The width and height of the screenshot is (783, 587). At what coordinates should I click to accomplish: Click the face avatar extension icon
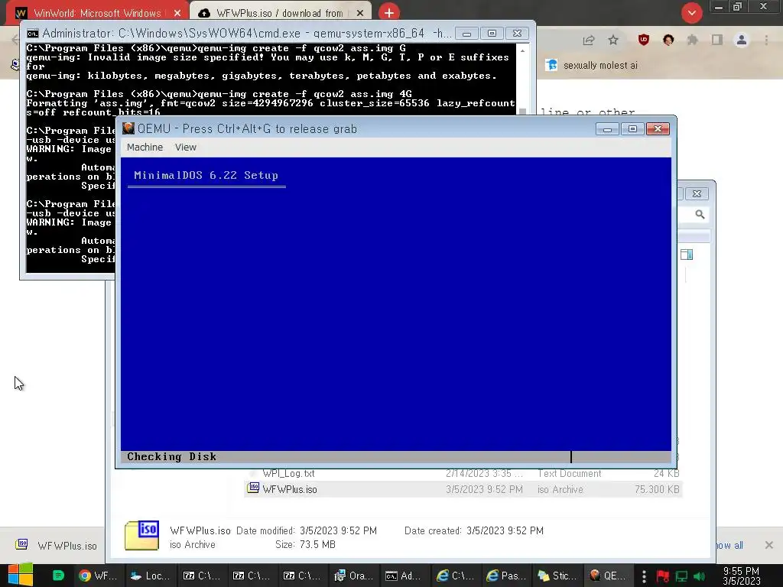(x=668, y=40)
